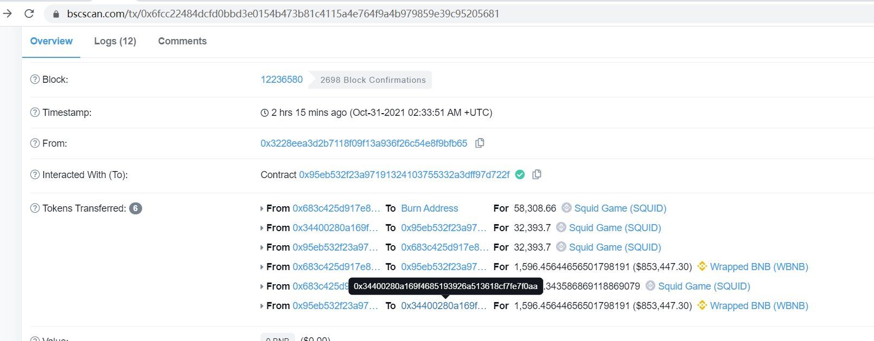Open To address 0x683c425d917e8 in third row
Screen dimensions: 874x341
tap(445, 247)
